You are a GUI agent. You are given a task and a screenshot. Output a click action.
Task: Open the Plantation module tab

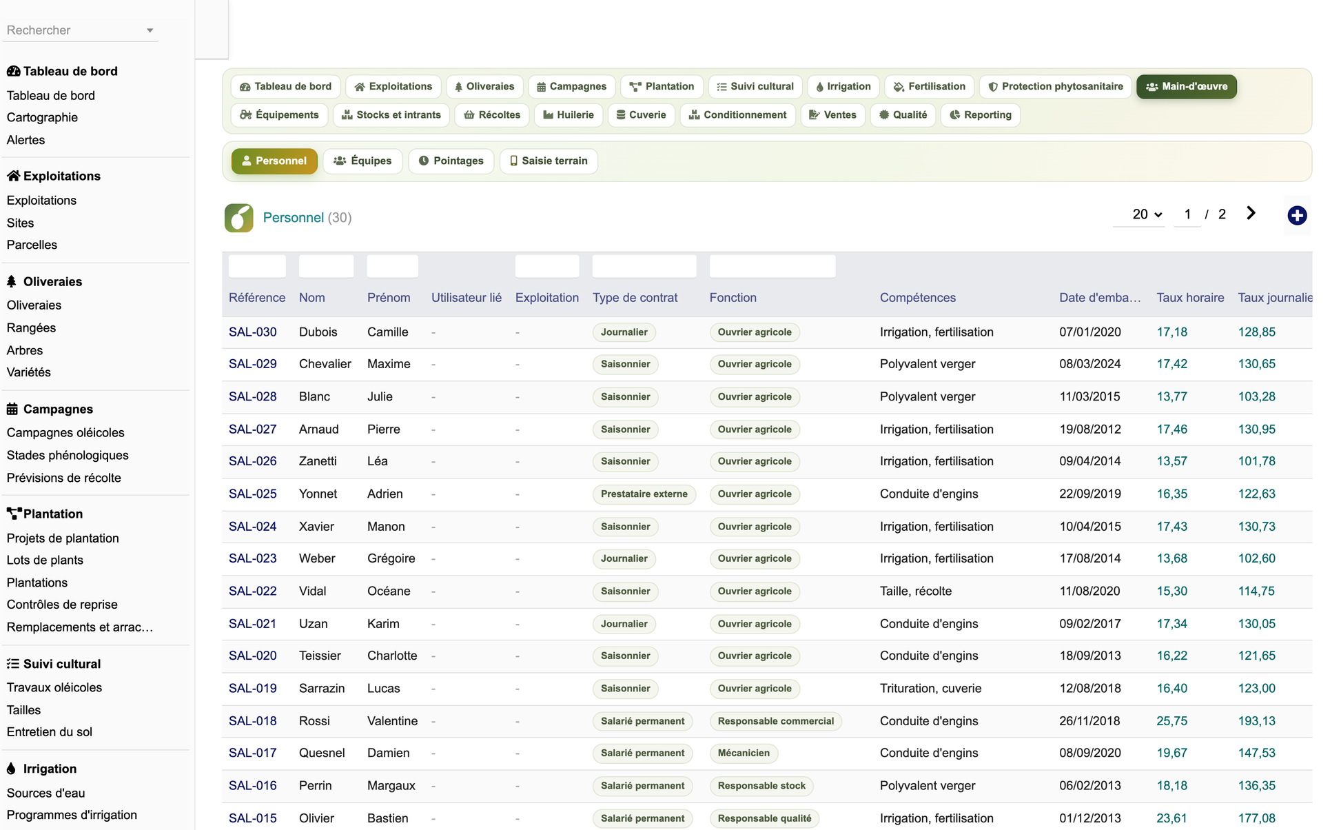[662, 87]
